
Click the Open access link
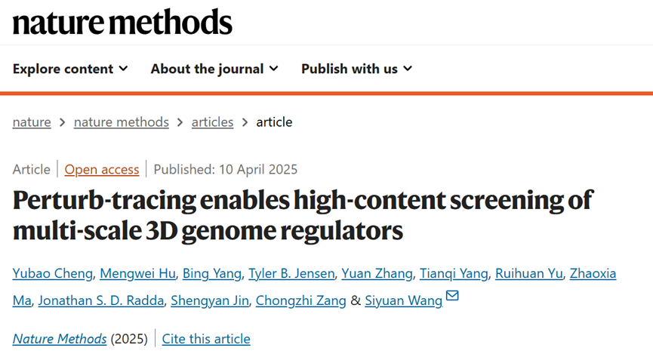point(102,169)
